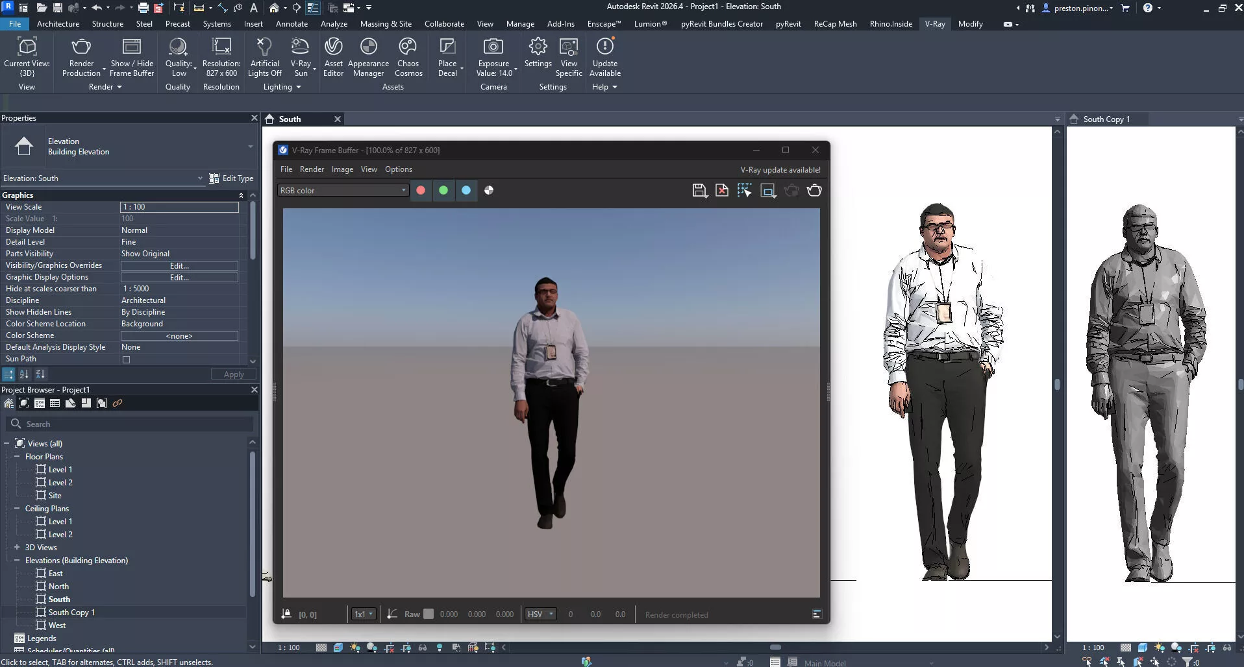Enable the Sun Path checkbox
The image size is (1244, 667).
127,359
